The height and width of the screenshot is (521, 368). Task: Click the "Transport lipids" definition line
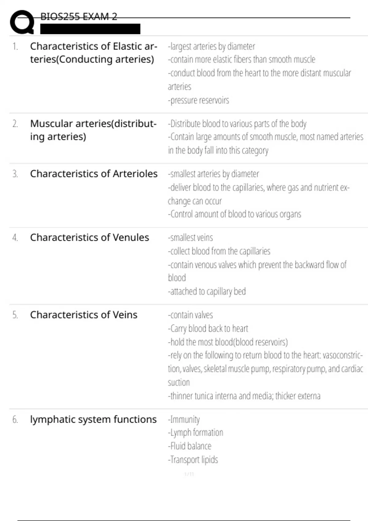point(193,460)
